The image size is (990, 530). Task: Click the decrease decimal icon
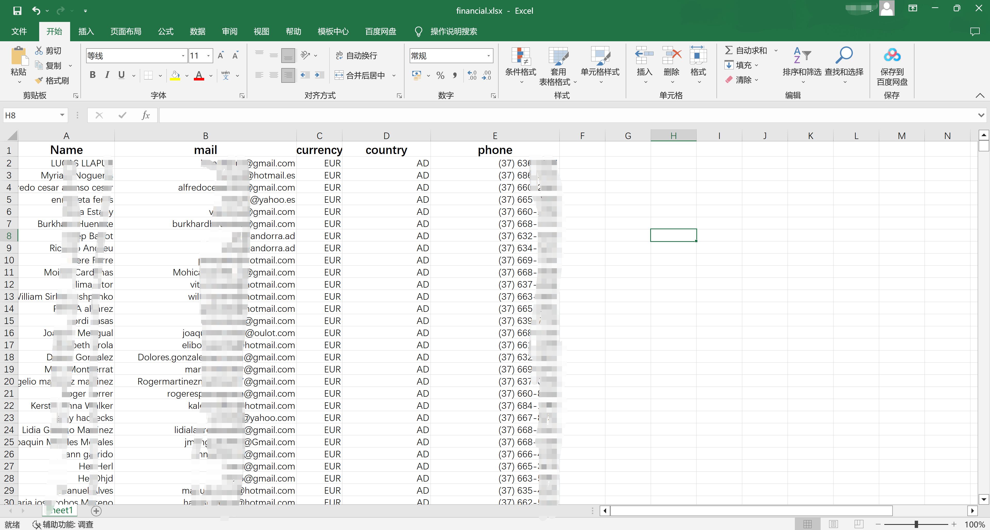pos(486,75)
